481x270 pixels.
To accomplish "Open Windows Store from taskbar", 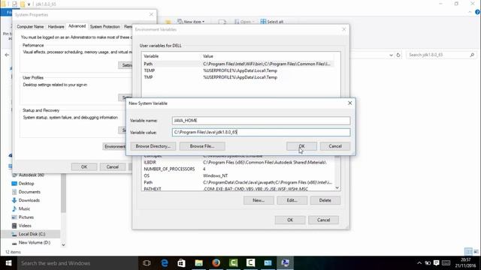I will point(181,263).
